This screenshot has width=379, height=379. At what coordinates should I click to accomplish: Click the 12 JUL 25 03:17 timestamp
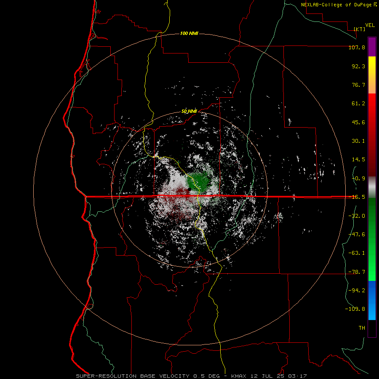278,376
